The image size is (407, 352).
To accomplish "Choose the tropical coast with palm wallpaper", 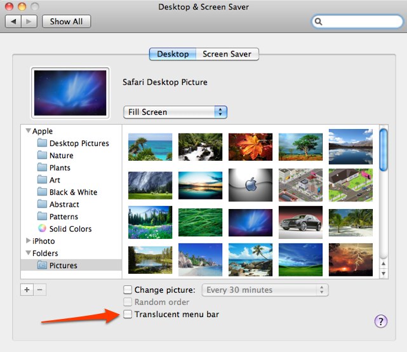I will pyautogui.click(x=150, y=147).
